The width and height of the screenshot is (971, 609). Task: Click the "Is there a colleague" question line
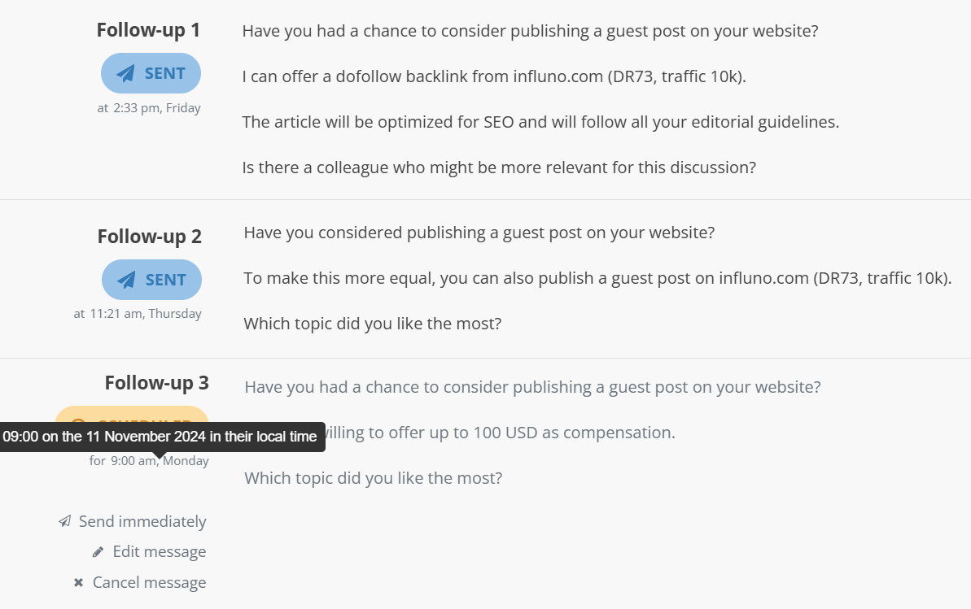[498, 168]
